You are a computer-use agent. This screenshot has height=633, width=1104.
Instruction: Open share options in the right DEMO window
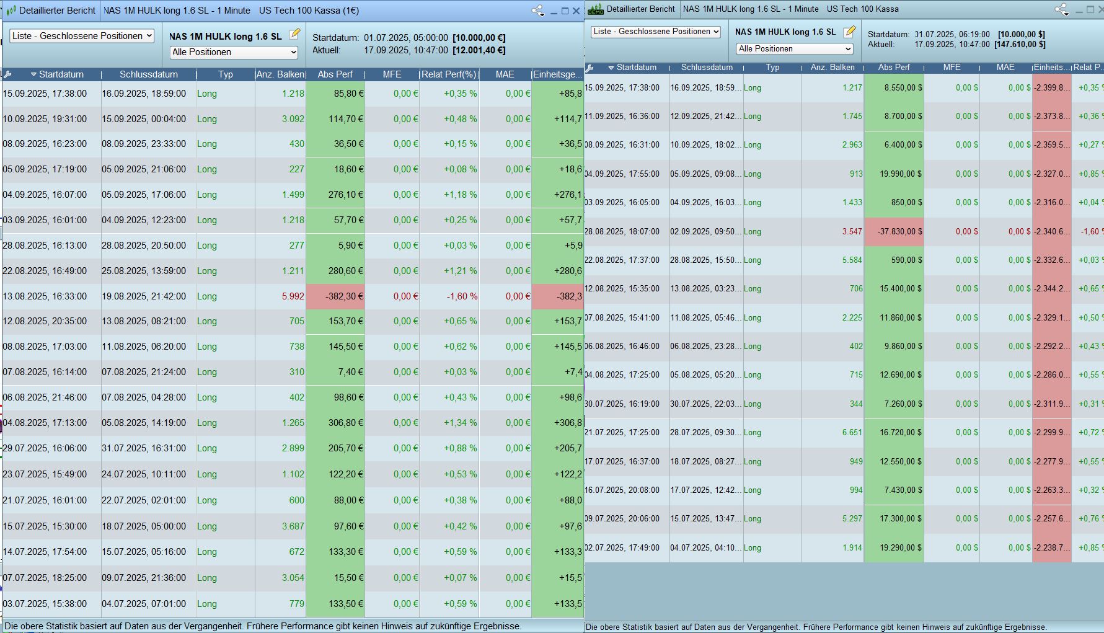coord(1061,9)
